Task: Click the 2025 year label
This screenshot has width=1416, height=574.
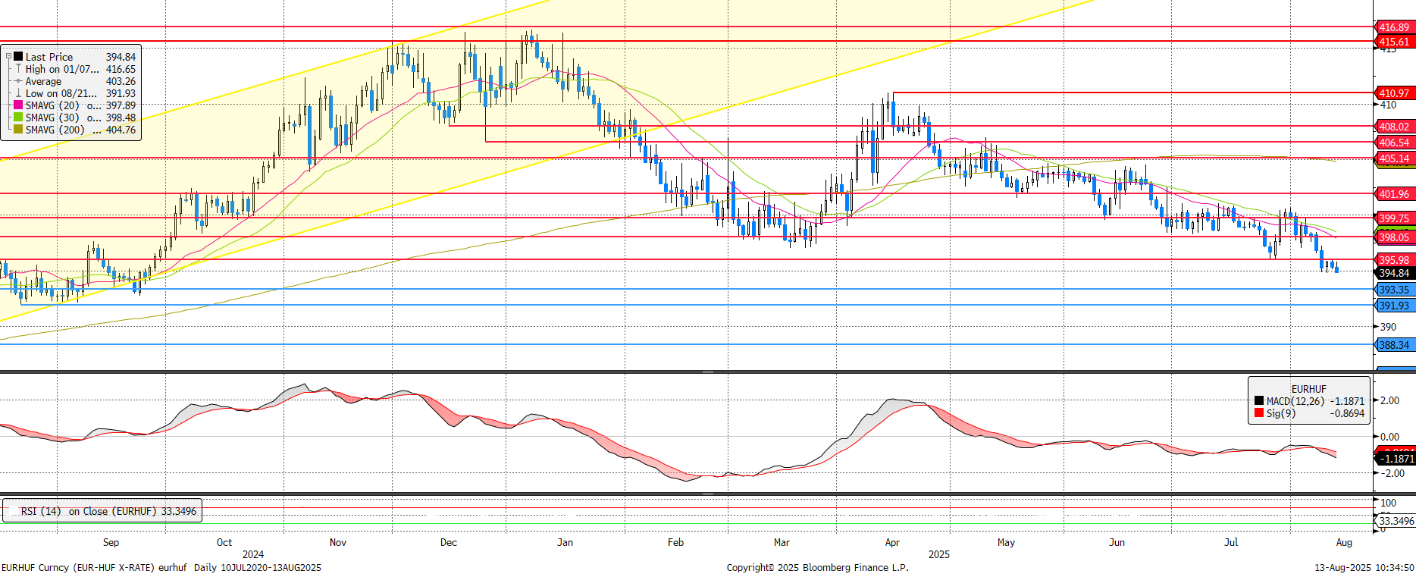Action: (x=939, y=554)
